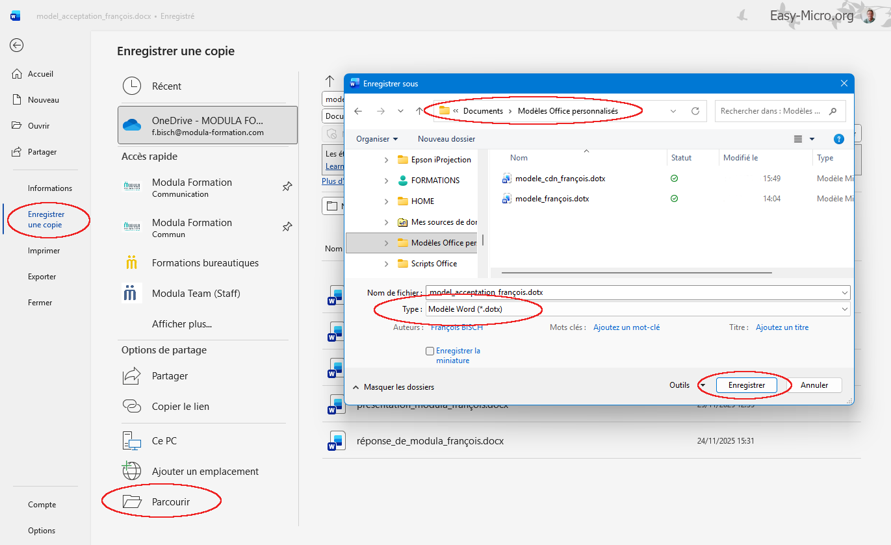Screen dimensions: 891x545
Task: Click the folder tree vertical scrollbar
Action: click(x=482, y=240)
